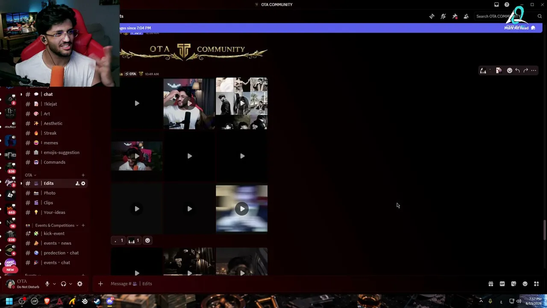Select the Edits channel

pos(55,183)
